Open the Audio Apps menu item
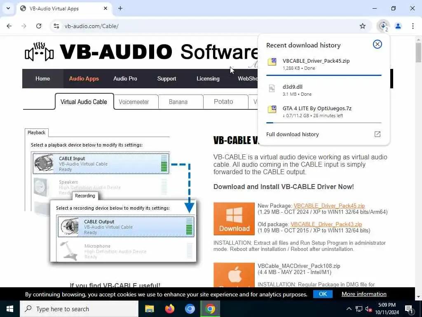The image size is (422, 317). (x=84, y=79)
